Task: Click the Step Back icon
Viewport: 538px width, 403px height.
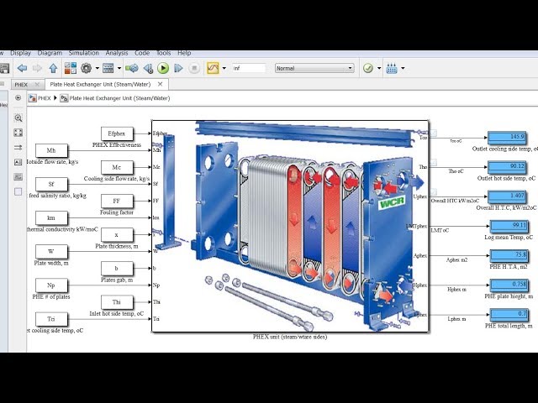Action: pyautogui.click(x=148, y=68)
